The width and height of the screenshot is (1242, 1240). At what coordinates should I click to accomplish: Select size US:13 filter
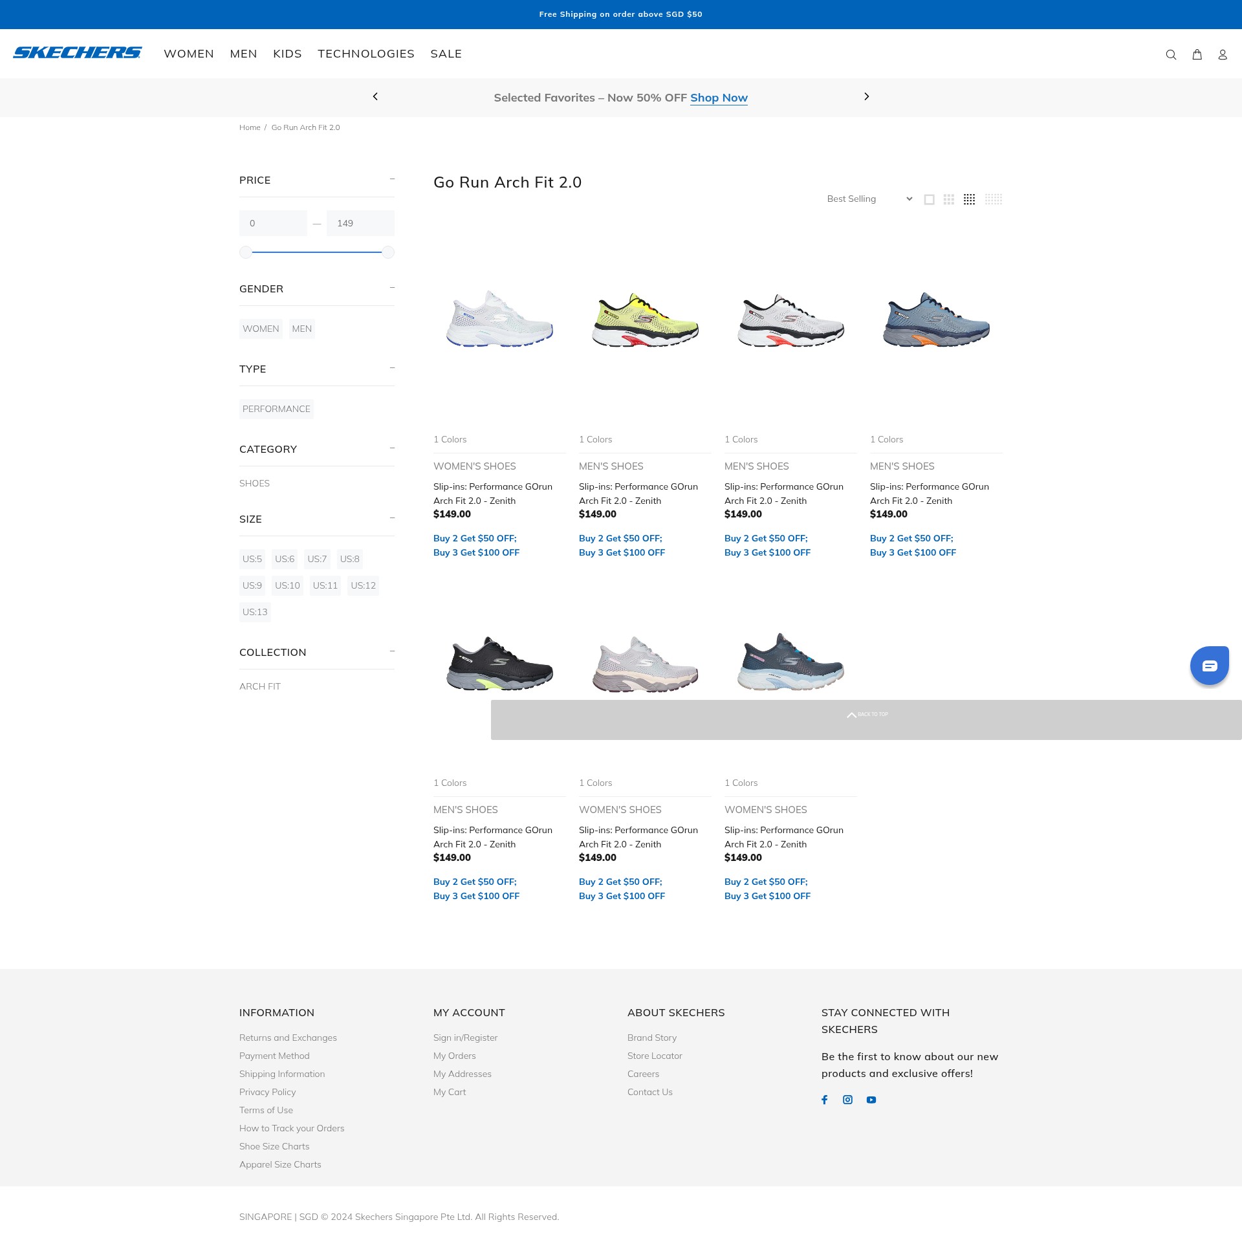(x=255, y=612)
